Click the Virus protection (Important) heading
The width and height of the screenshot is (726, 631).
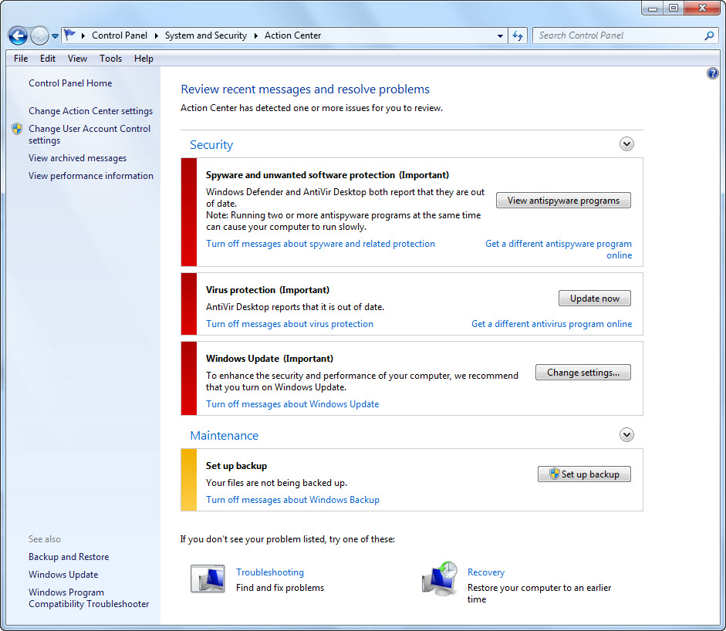pos(268,290)
